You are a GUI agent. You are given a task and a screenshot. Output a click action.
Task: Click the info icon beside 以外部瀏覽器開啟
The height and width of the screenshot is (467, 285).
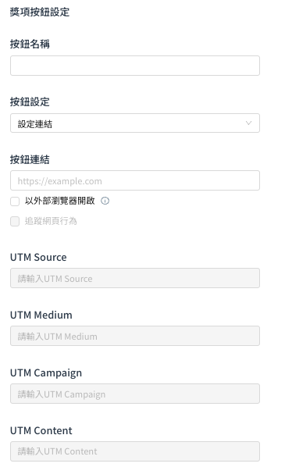coord(105,201)
